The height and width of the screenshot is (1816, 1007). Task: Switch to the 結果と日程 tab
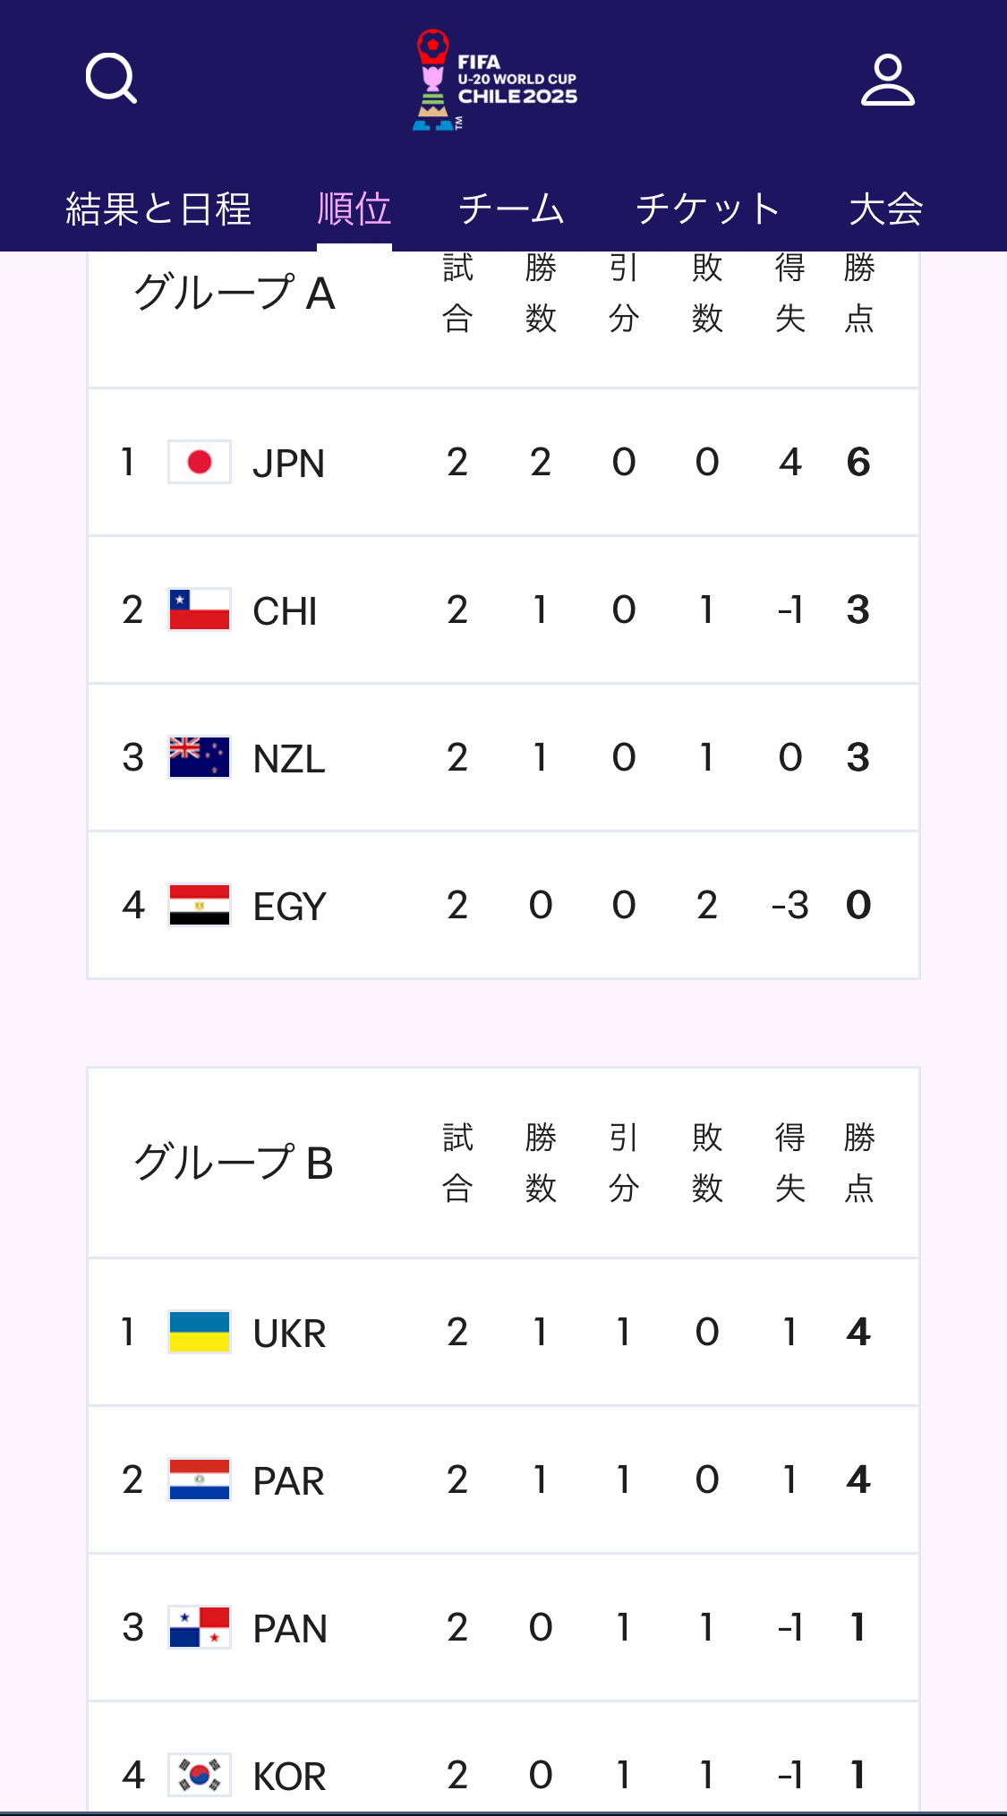coord(158,209)
